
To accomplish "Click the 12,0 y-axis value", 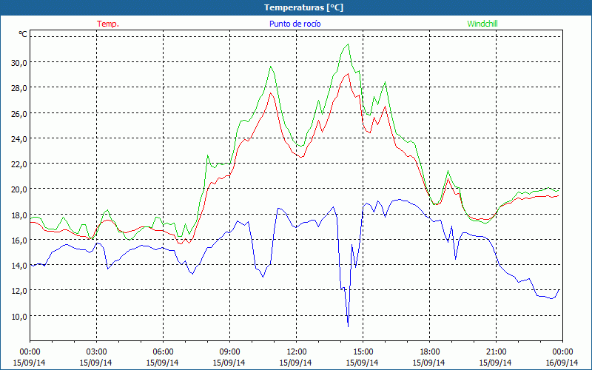I will coord(19,291).
